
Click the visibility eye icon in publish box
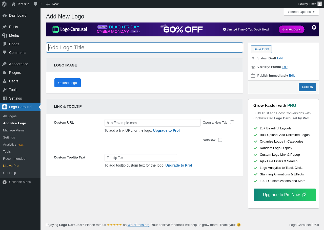253,67
